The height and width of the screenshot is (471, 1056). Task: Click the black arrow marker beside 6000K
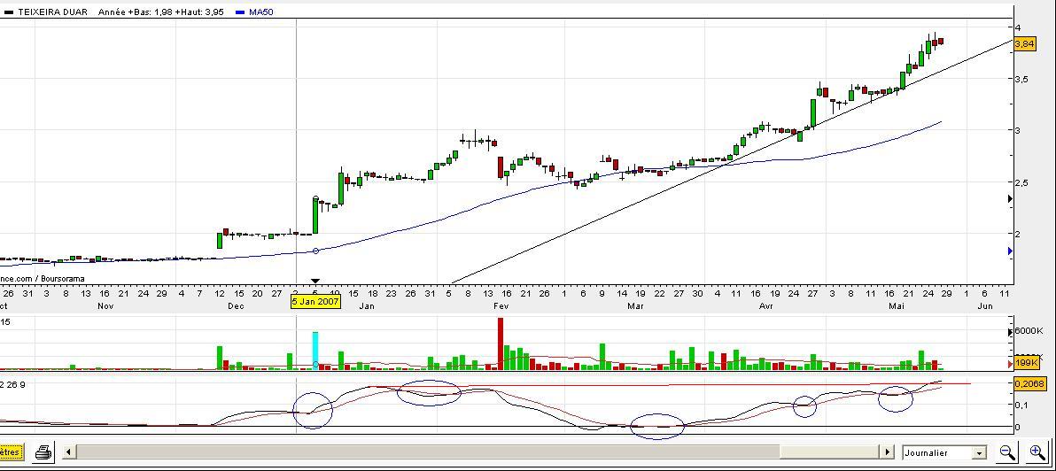tap(1010, 332)
